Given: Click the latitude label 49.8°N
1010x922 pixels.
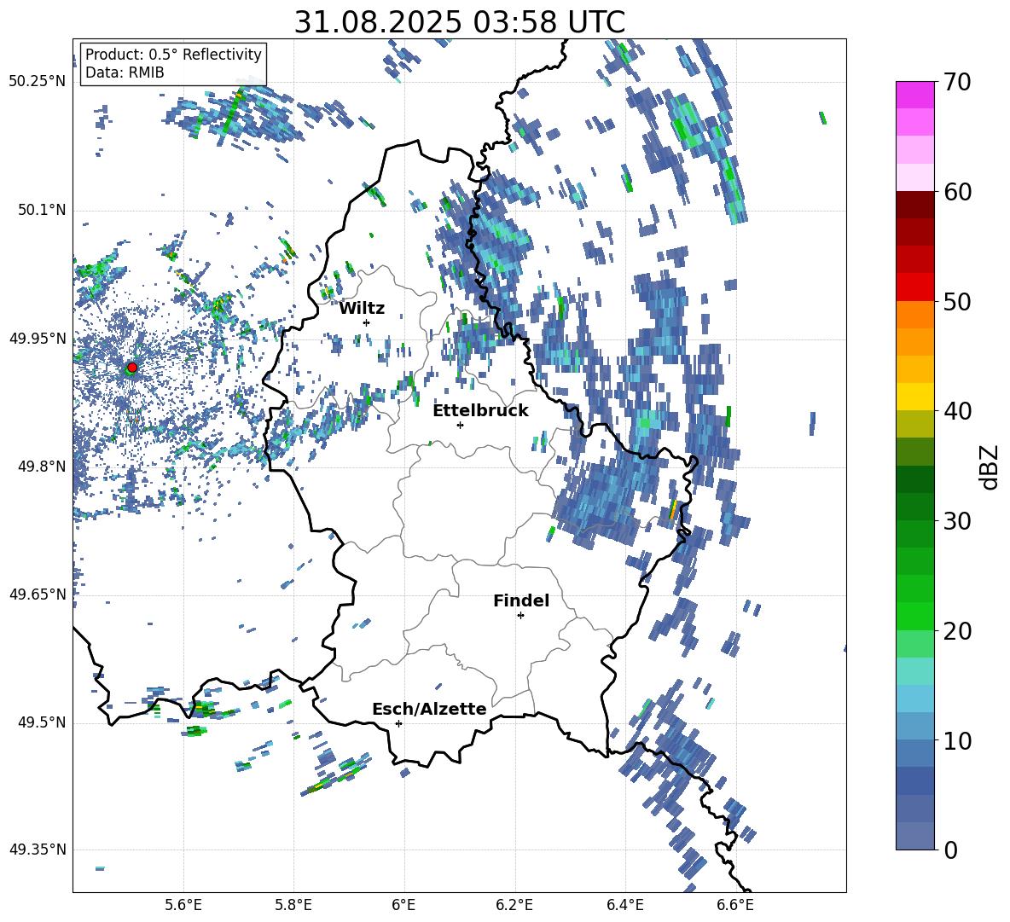Looking at the screenshot, I should click(x=41, y=467).
